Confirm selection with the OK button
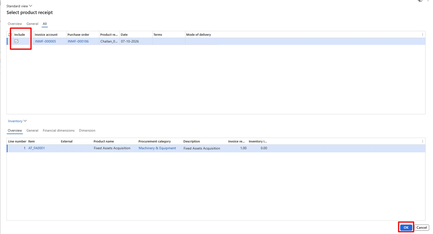433x234 pixels. coord(406,227)
